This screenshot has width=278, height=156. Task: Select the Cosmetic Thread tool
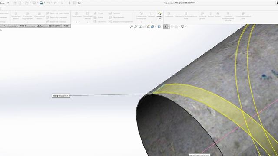click(x=228, y=16)
